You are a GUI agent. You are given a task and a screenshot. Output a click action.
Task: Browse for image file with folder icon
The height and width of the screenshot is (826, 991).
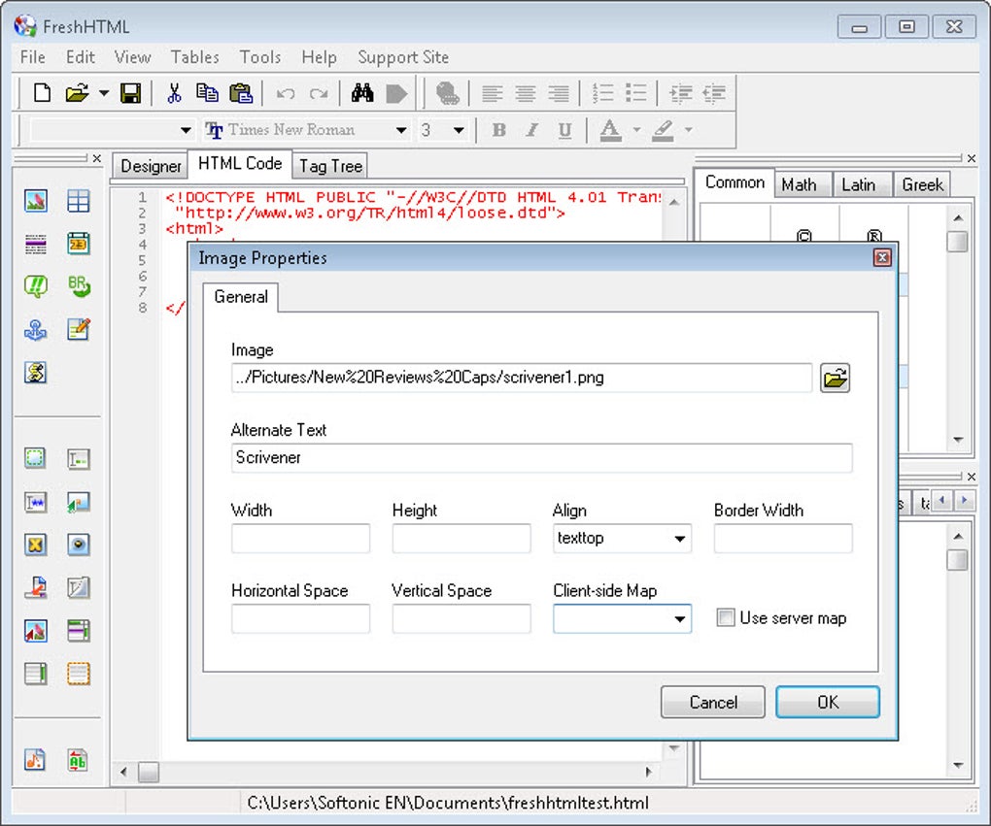[x=835, y=378]
